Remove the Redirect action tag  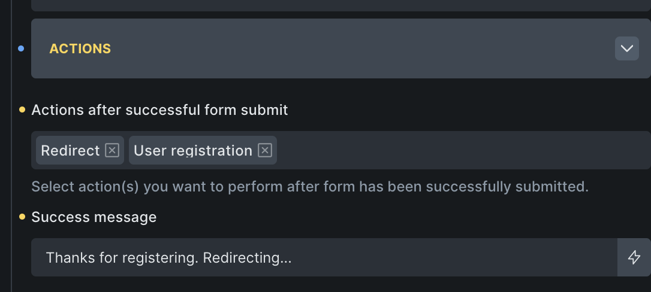(112, 150)
